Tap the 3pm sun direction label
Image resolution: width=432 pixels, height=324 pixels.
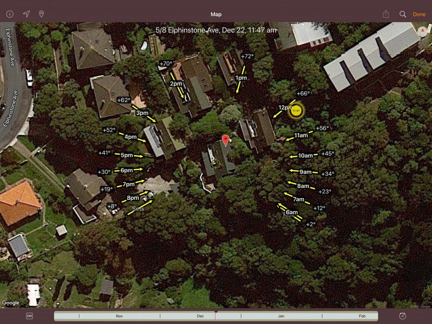point(142,113)
